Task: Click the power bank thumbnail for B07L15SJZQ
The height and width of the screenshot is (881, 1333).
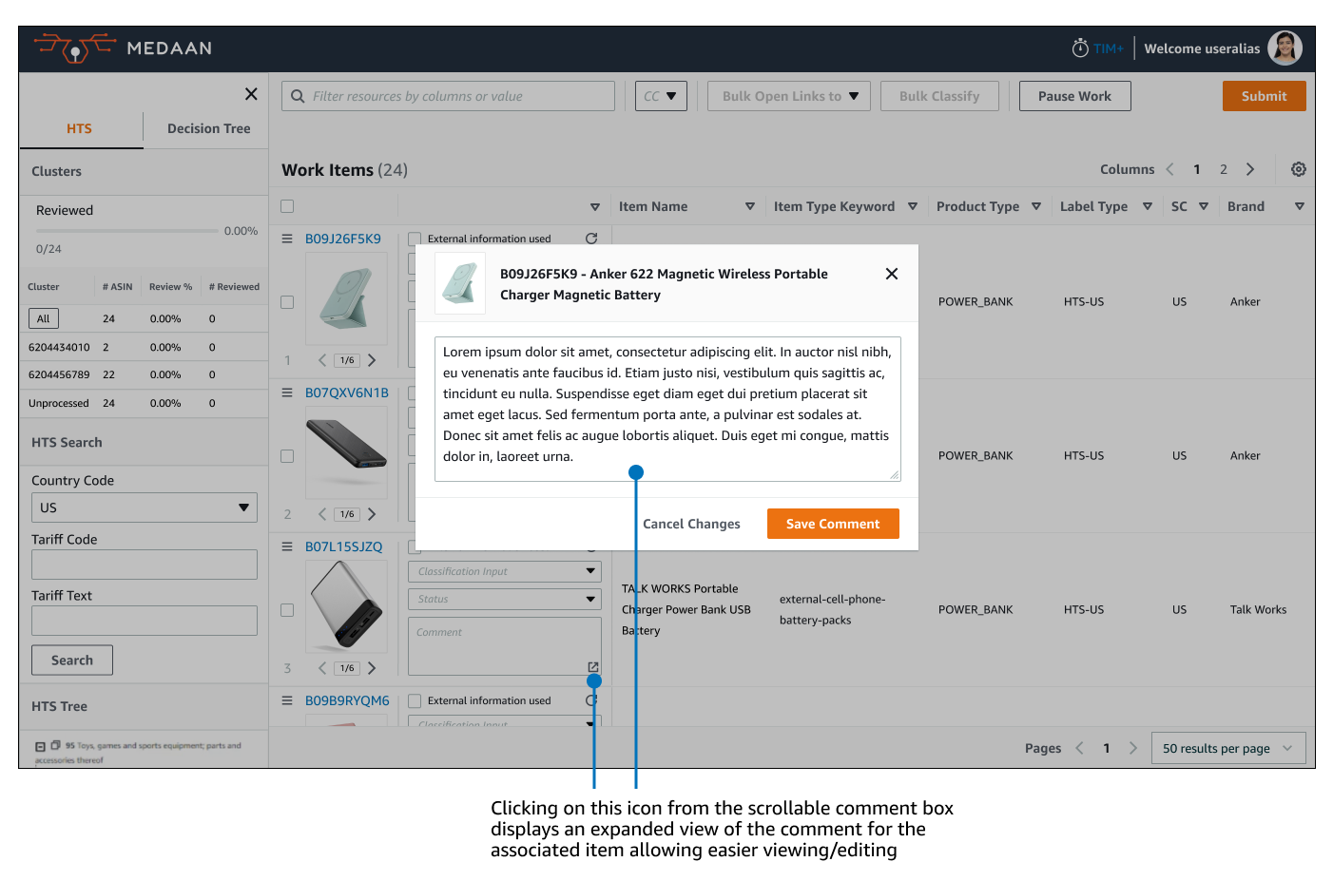Action: [346, 606]
